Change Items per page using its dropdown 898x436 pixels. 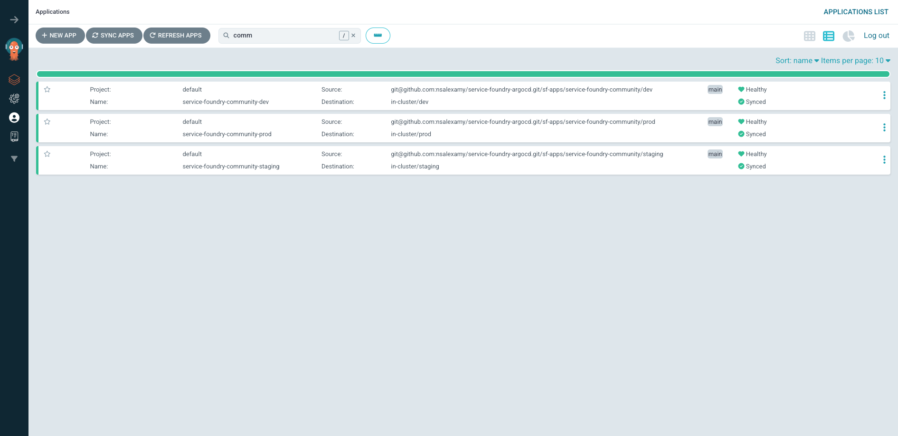click(x=855, y=60)
